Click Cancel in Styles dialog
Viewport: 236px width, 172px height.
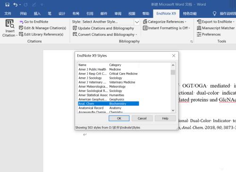pyautogui.click(x=142, y=118)
